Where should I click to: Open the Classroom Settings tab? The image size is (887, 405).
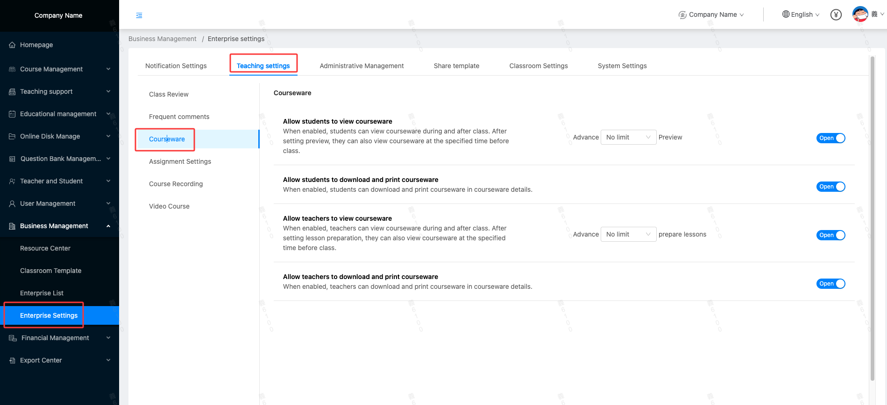pyautogui.click(x=538, y=66)
